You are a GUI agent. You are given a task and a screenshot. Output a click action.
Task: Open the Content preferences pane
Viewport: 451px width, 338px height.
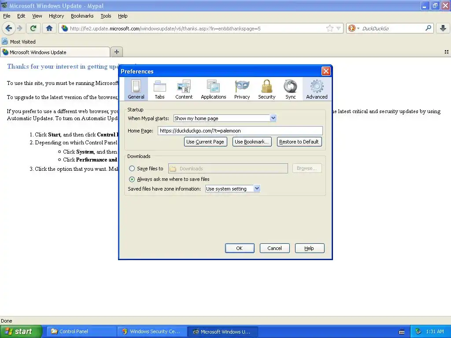click(x=184, y=89)
